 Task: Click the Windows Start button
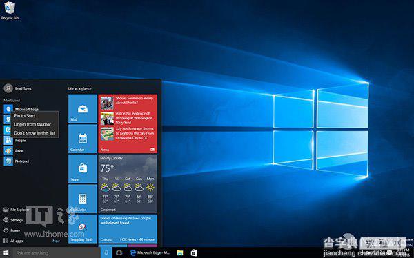pyautogui.click(x=6, y=252)
